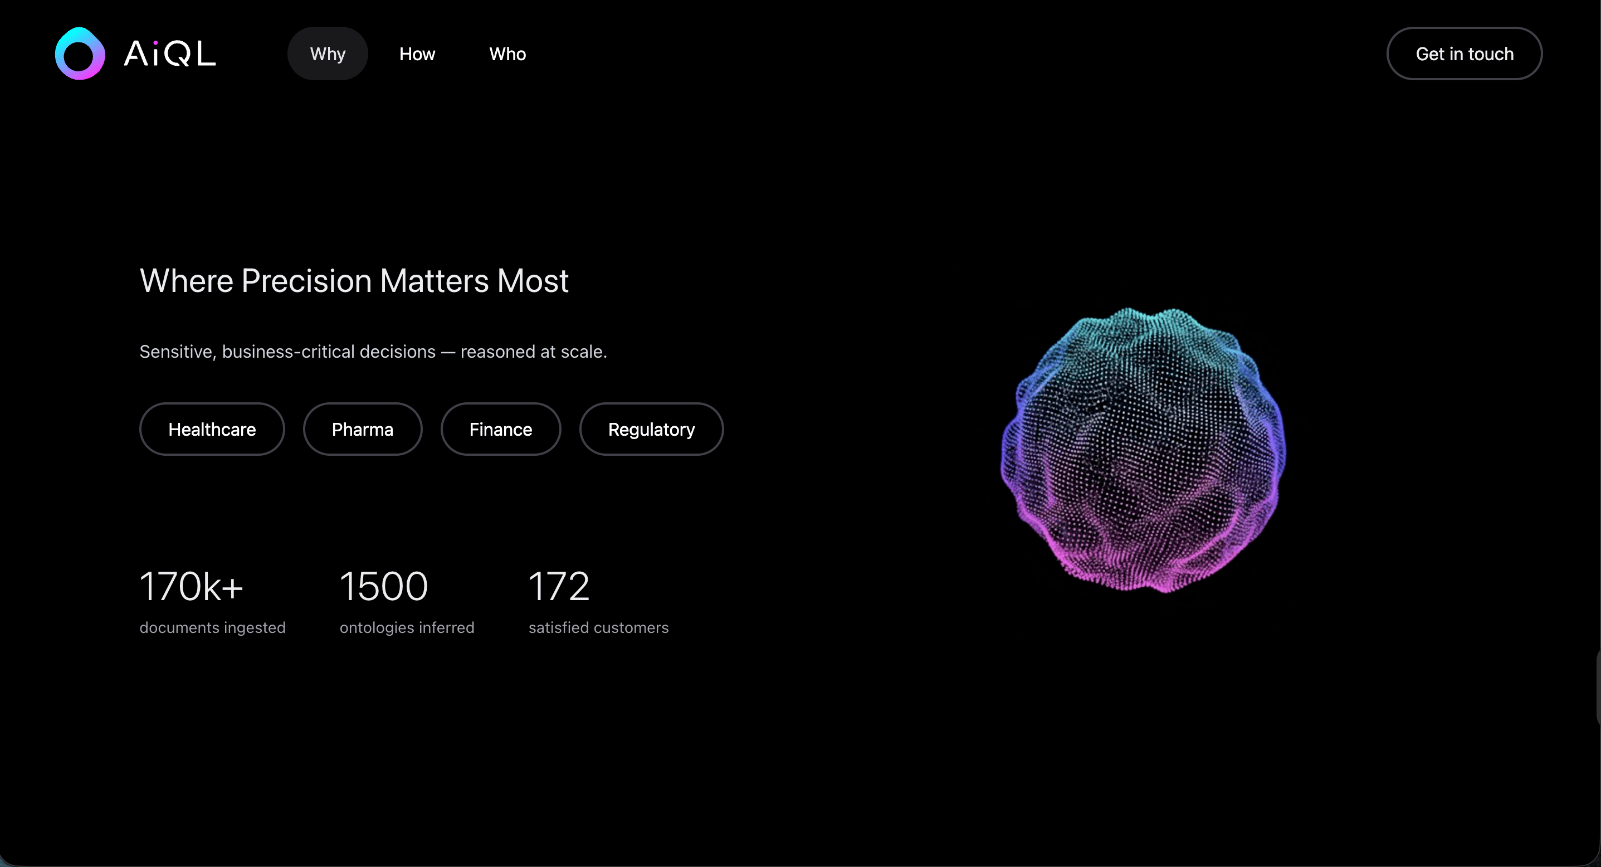Select the Why navigation tab
Image resolution: width=1601 pixels, height=867 pixels.
(328, 54)
